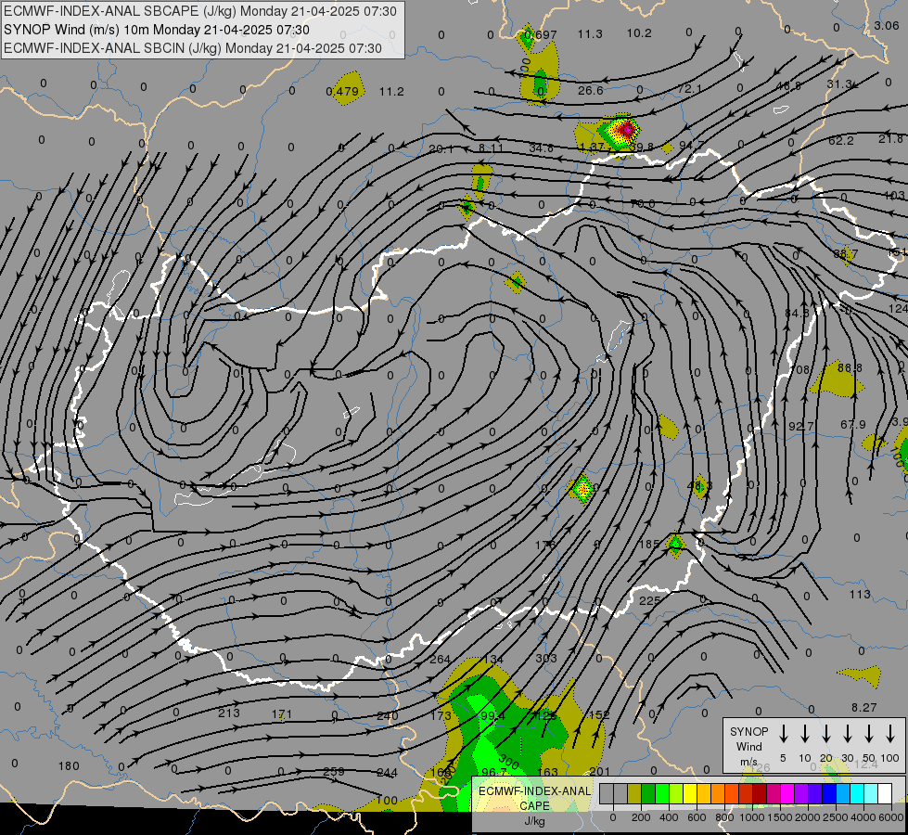The width and height of the screenshot is (908, 835).
Task: Click the 84.6 map value
Action: point(797,314)
